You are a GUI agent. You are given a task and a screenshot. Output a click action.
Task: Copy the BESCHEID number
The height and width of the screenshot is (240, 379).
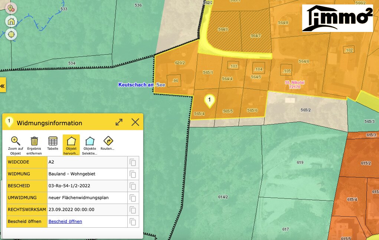[x=133, y=186]
